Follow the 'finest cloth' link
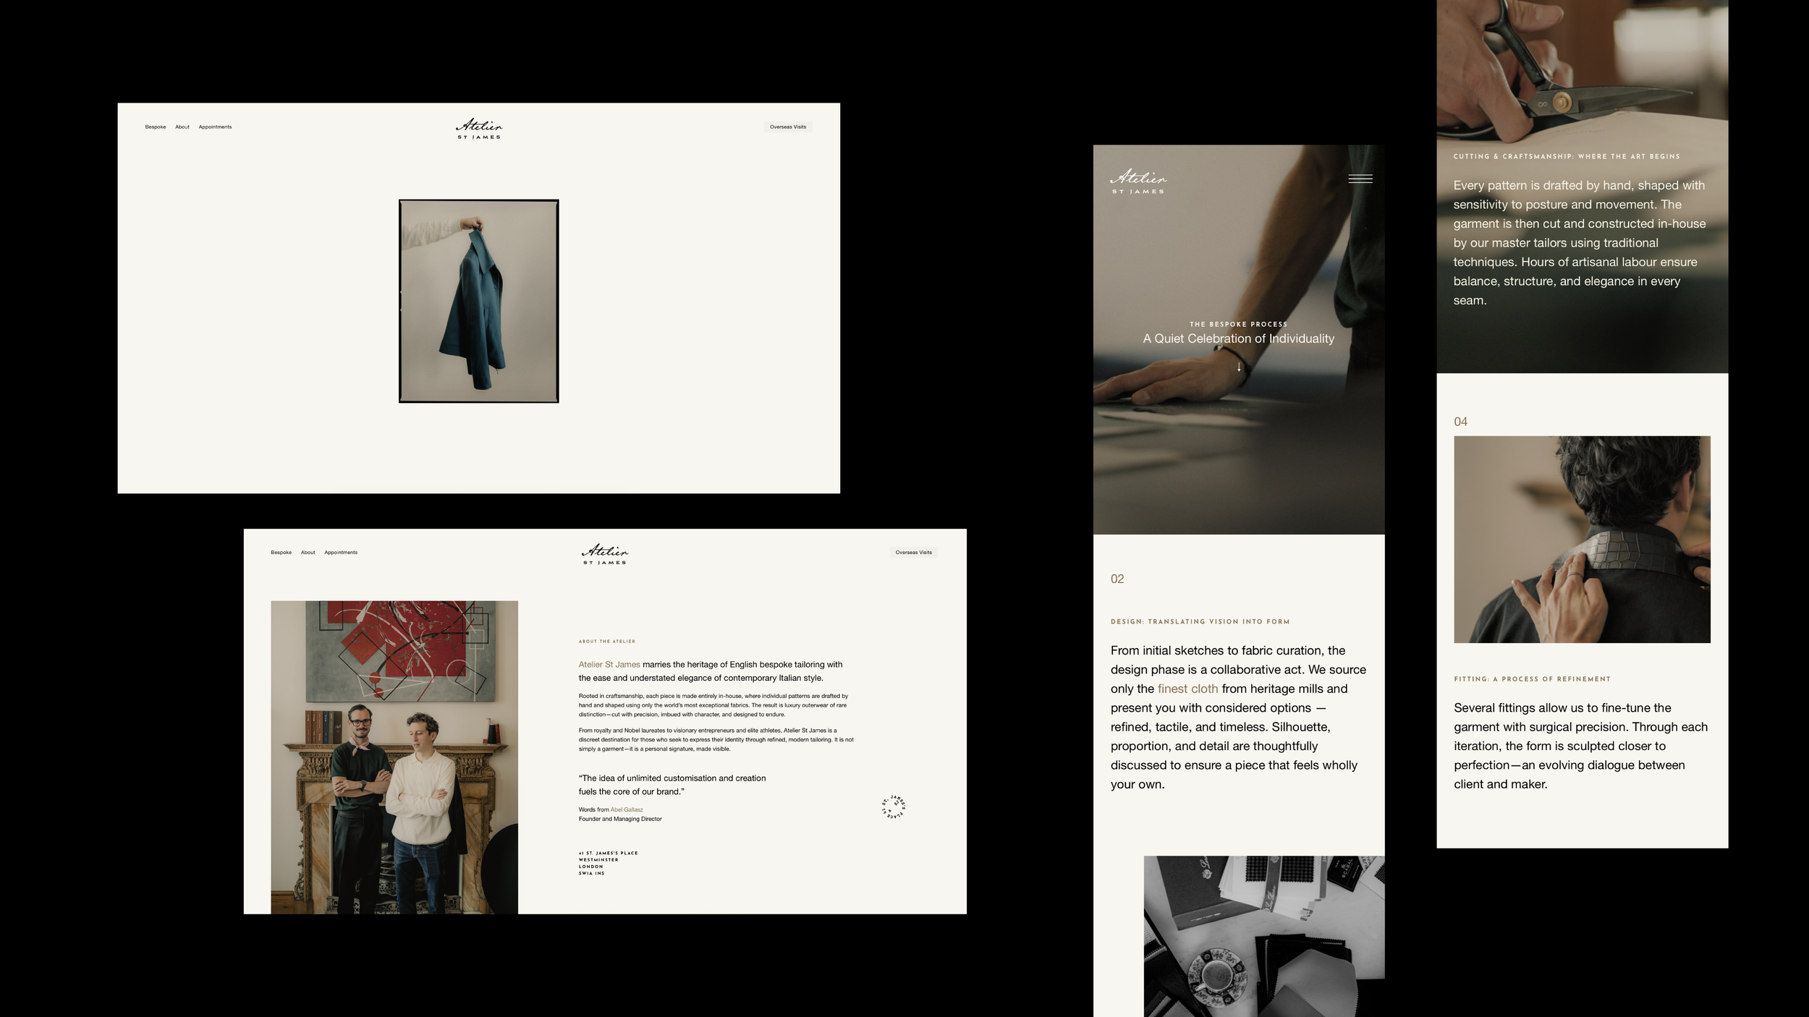Screen dimensions: 1809x1017 [1187, 689]
